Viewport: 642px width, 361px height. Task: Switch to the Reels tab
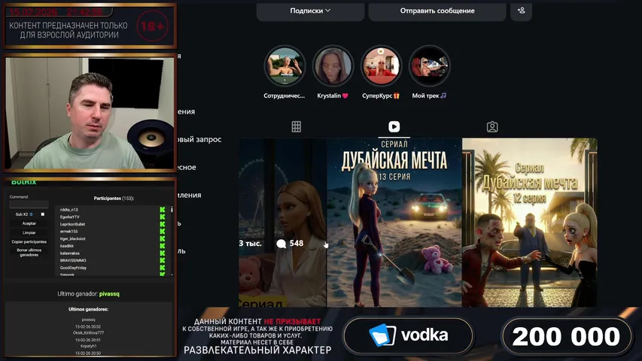[394, 126]
